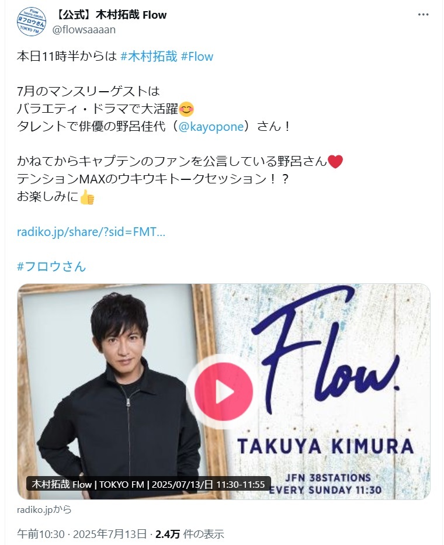Image resolution: width=444 pixels, height=545 pixels.
Task: Click the TAKUYA KIMURA text on the card
Action: [x=326, y=446]
